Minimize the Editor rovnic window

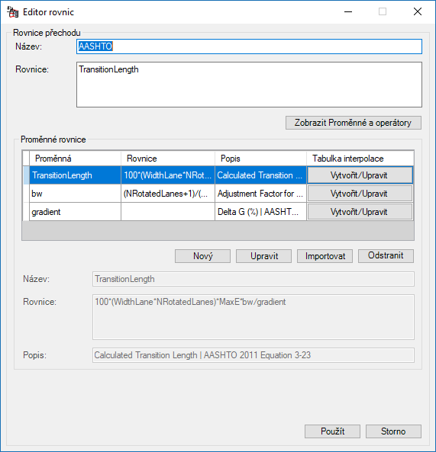(x=348, y=11)
